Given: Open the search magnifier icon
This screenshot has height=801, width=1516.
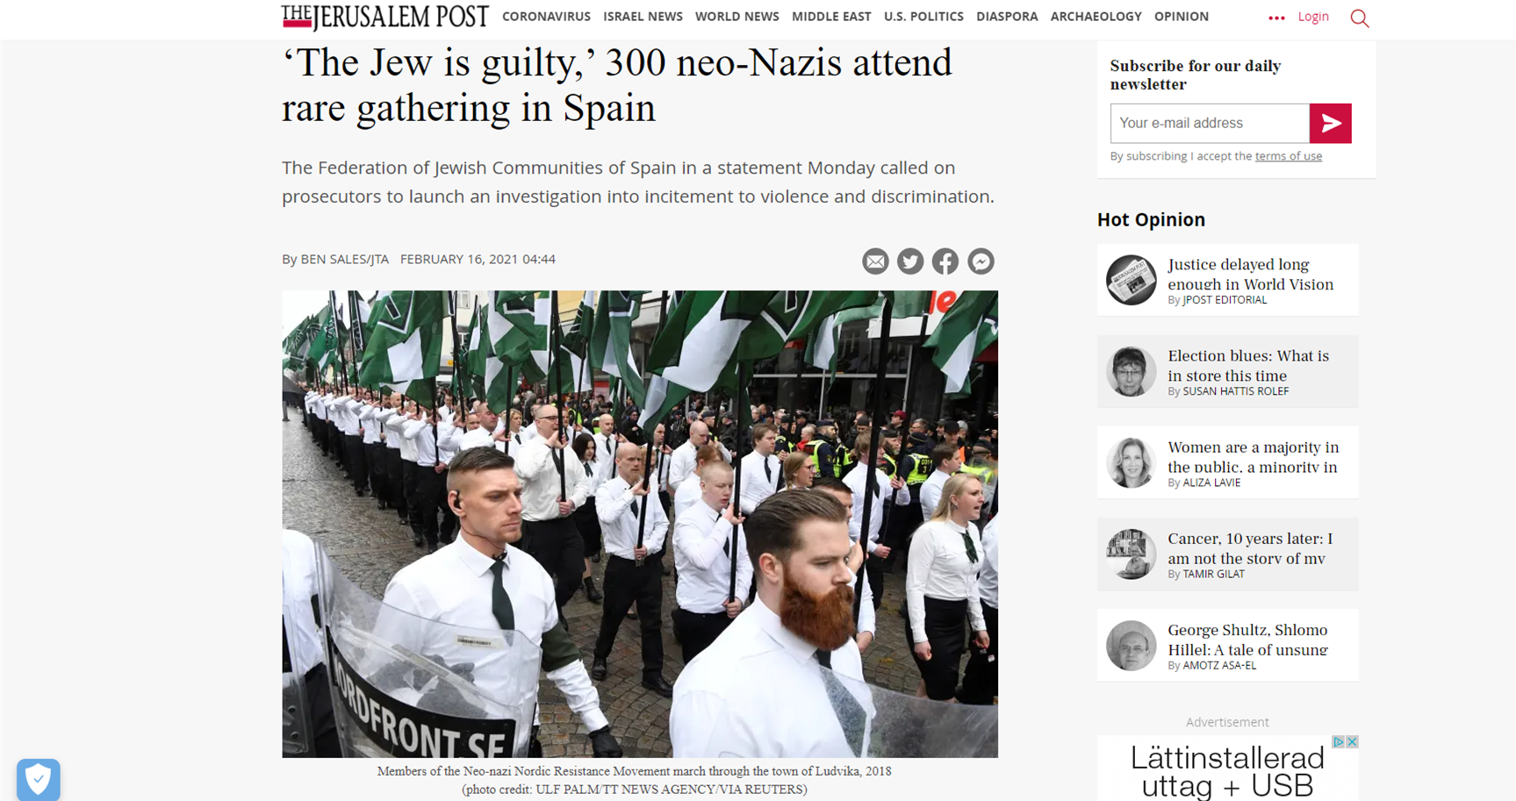Looking at the screenshot, I should [x=1360, y=18].
